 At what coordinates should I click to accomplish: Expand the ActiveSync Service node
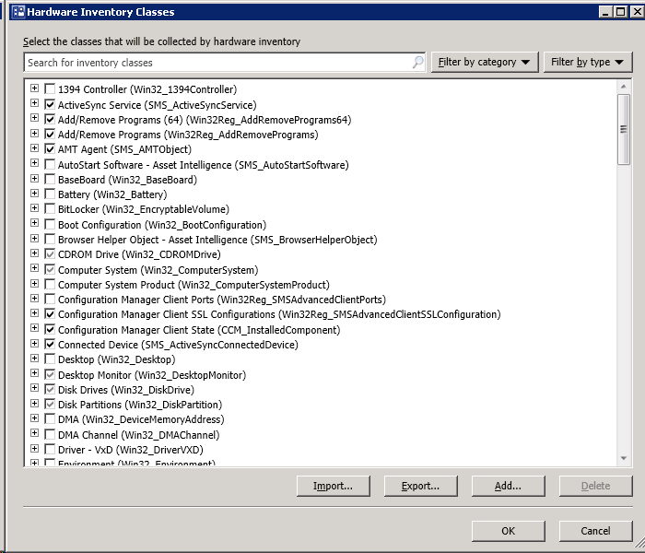coord(35,103)
